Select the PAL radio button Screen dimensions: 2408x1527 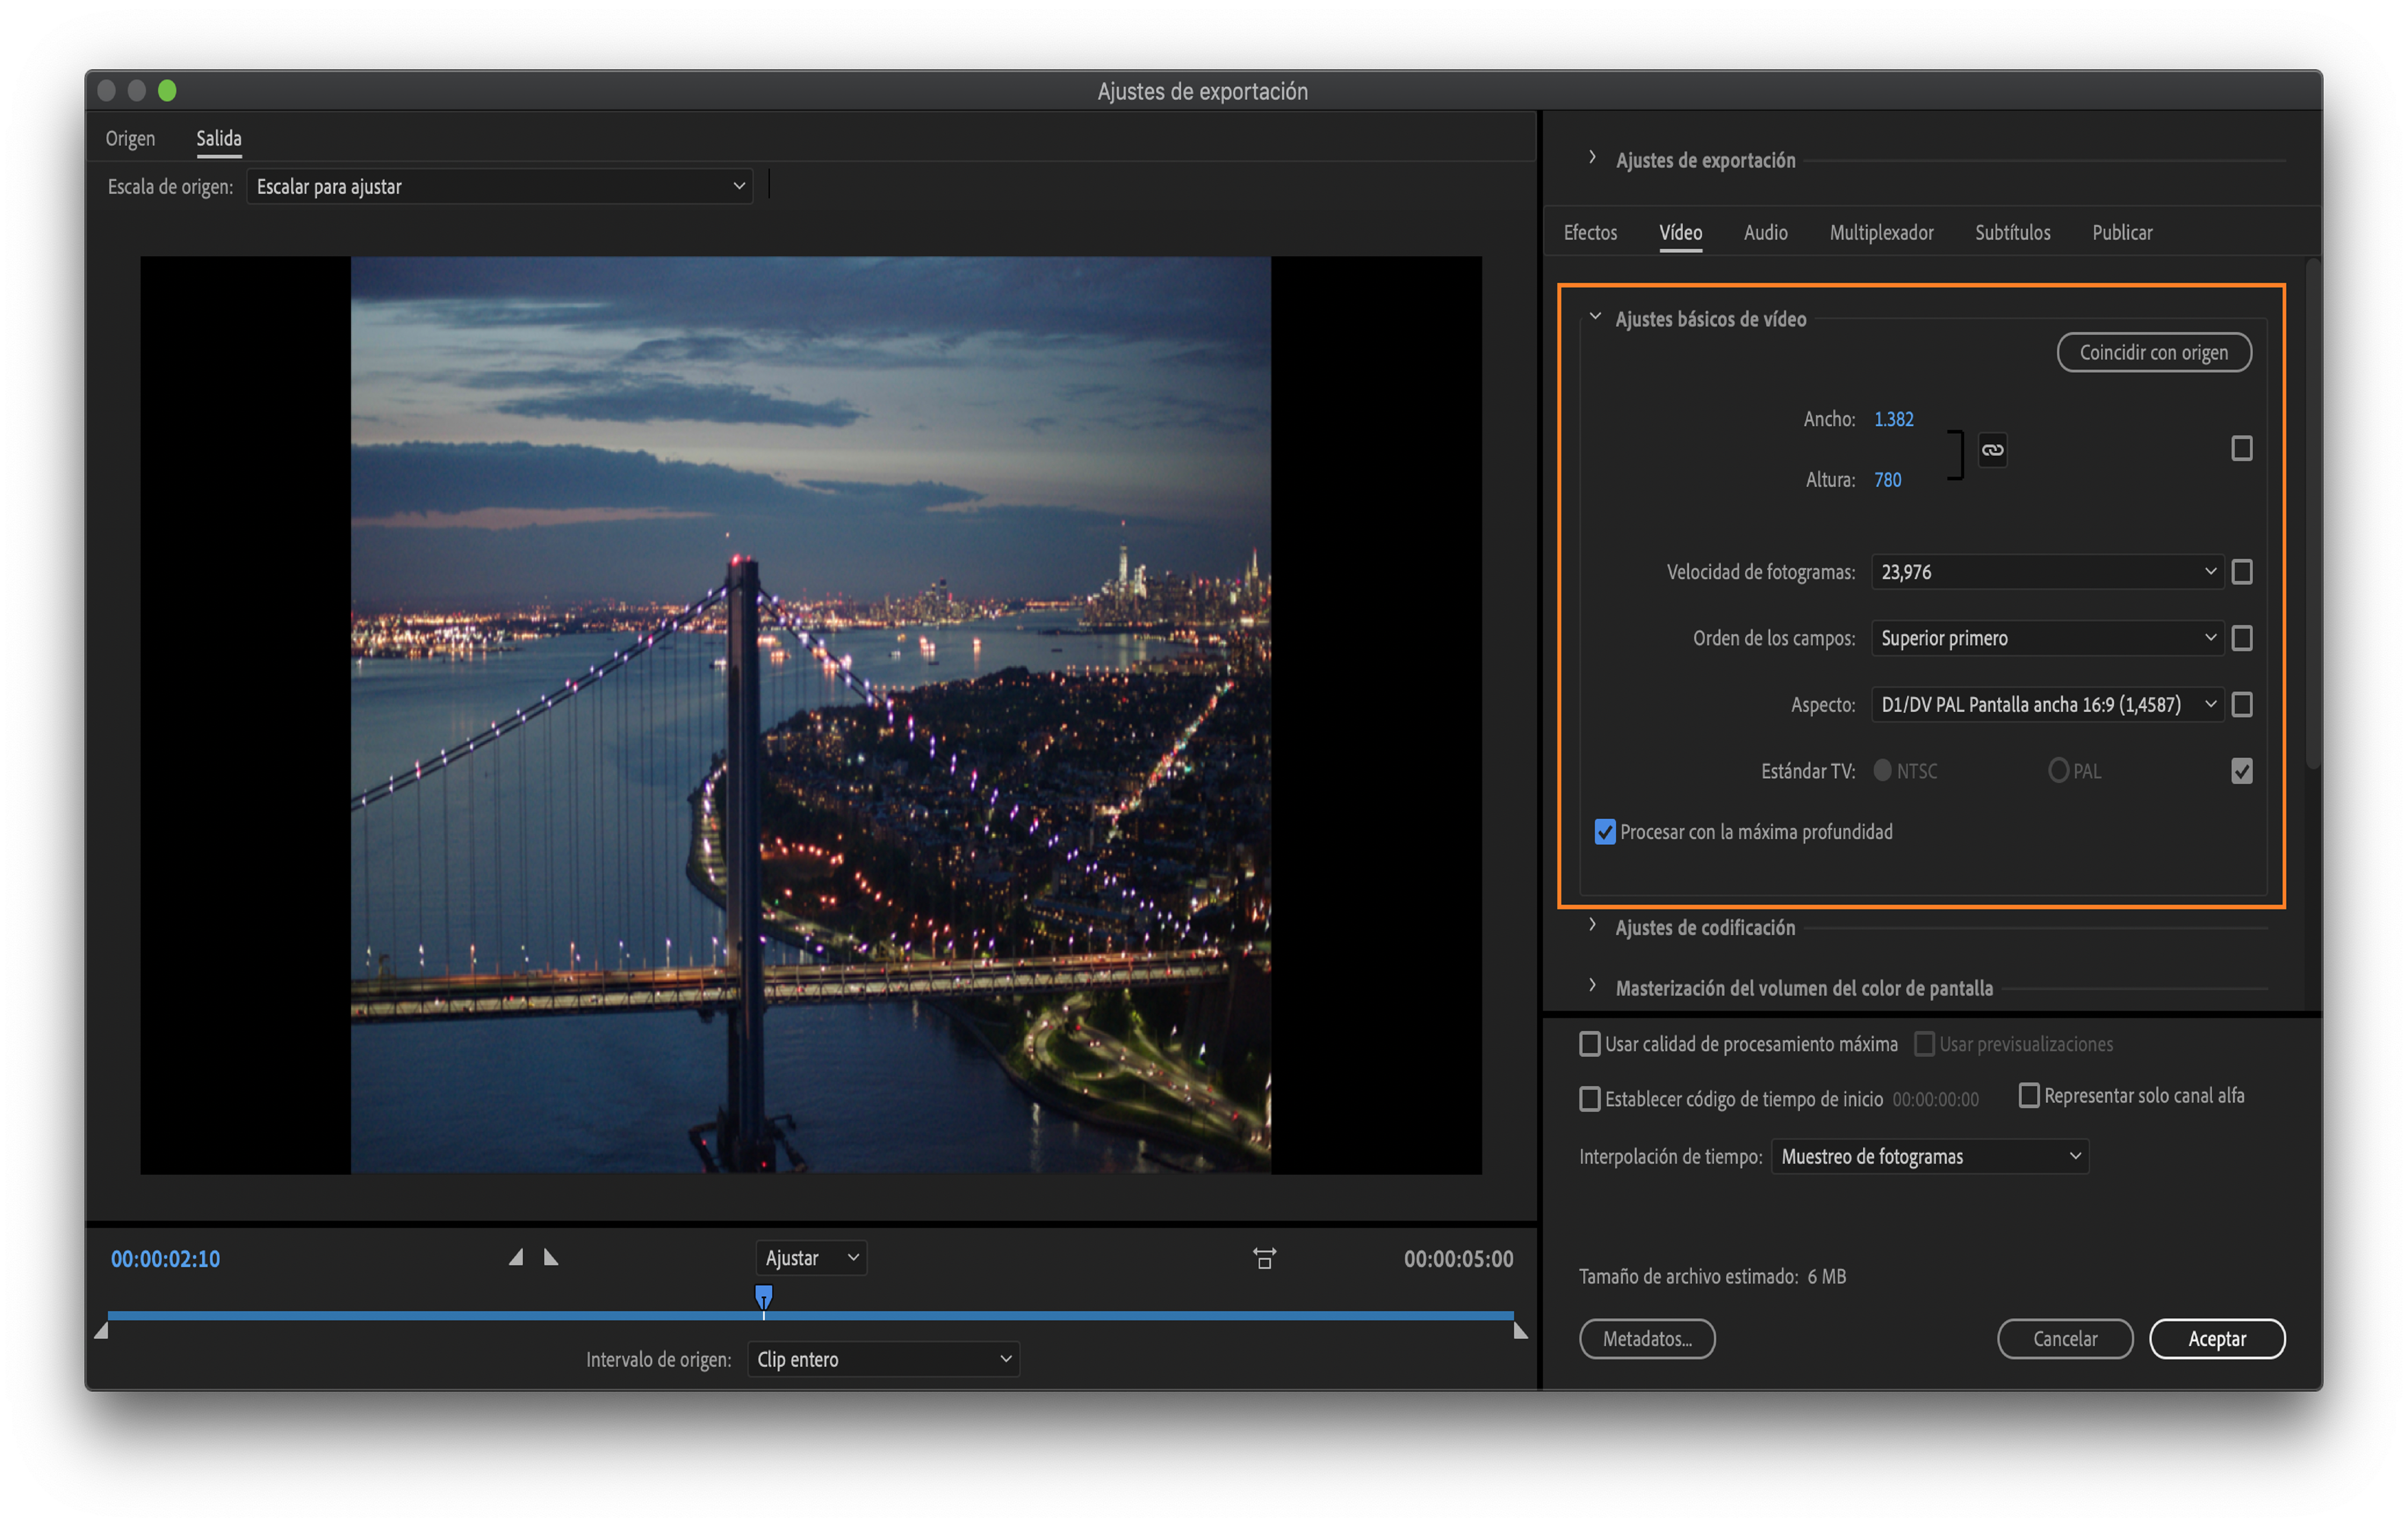[2059, 770]
